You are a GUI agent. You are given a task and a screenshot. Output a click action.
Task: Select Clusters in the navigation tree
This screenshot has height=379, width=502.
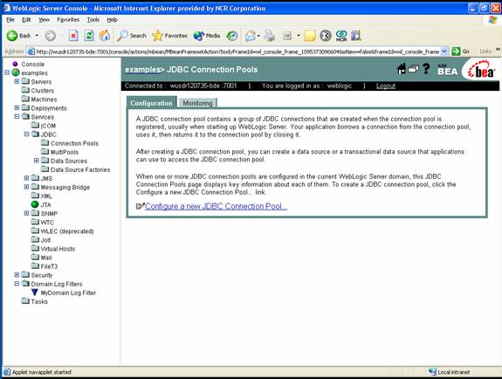(42, 91)
